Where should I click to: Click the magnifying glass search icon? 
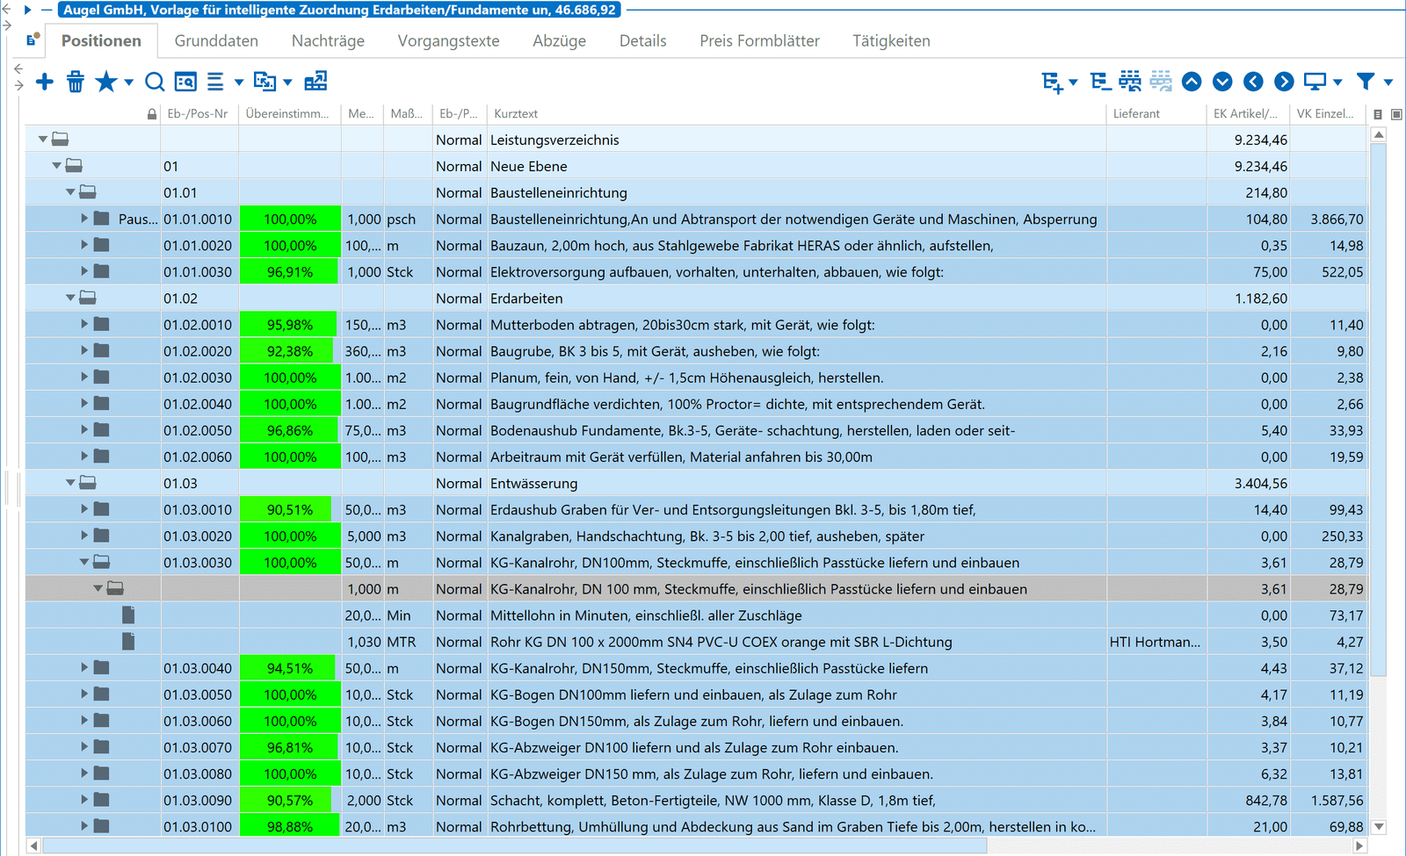[x=155, y=83]
